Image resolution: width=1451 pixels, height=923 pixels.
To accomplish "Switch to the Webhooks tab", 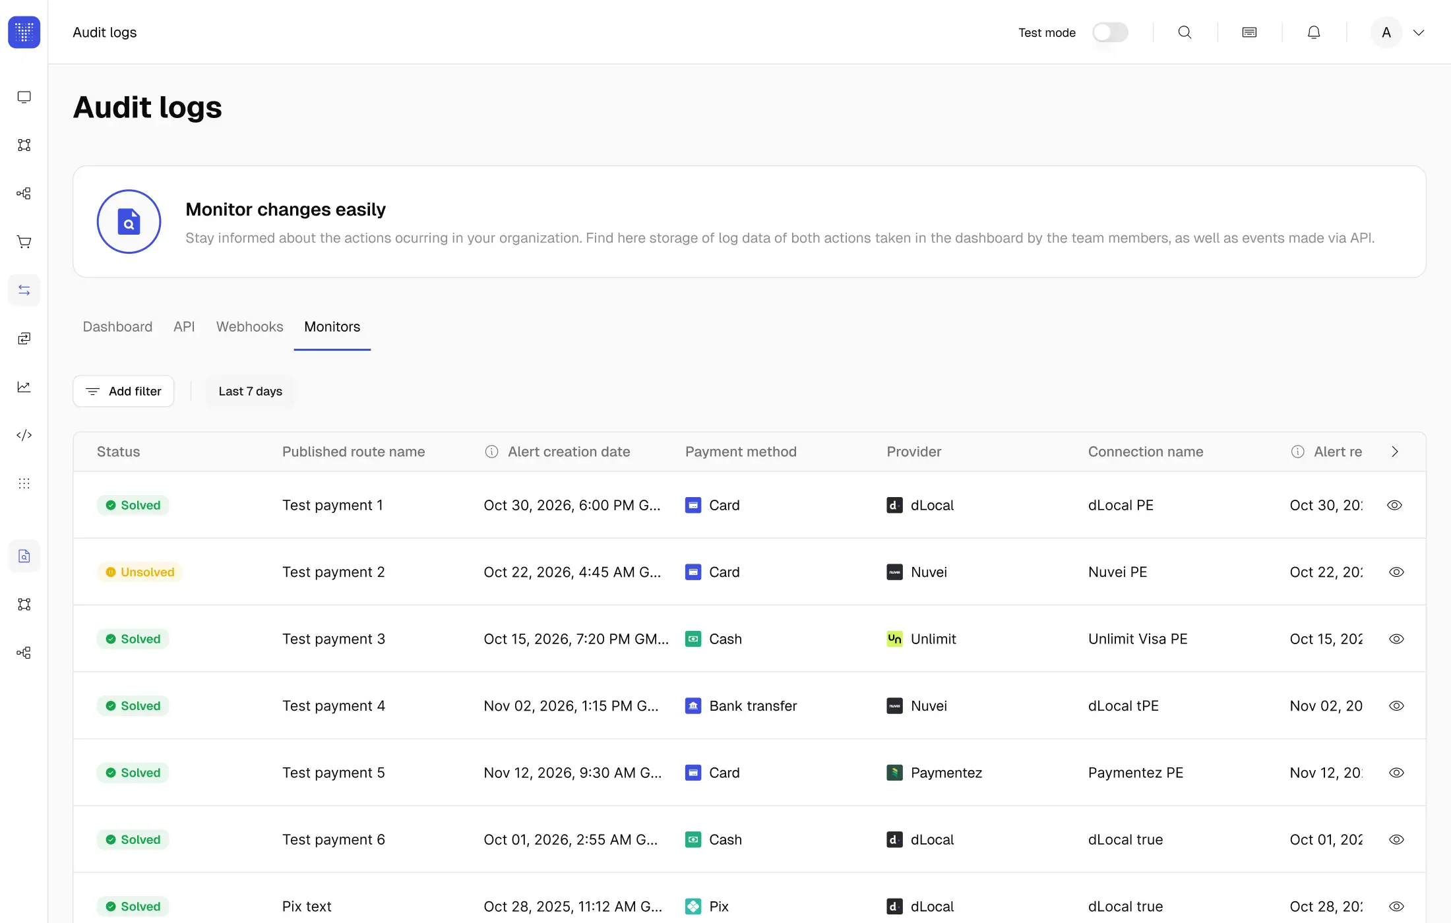I will pos(249,327).
